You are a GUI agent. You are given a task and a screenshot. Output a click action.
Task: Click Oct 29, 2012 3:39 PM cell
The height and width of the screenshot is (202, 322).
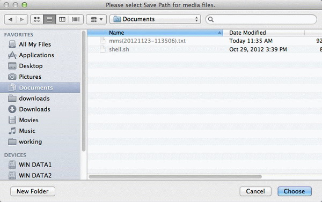(x=258, y=49)
